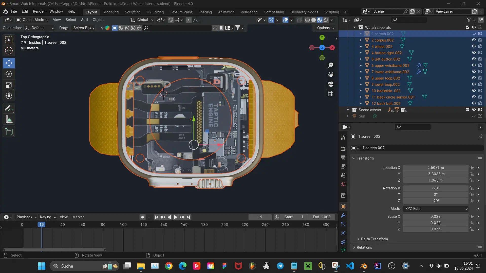Jump to the animation end frame

[188, 217]
